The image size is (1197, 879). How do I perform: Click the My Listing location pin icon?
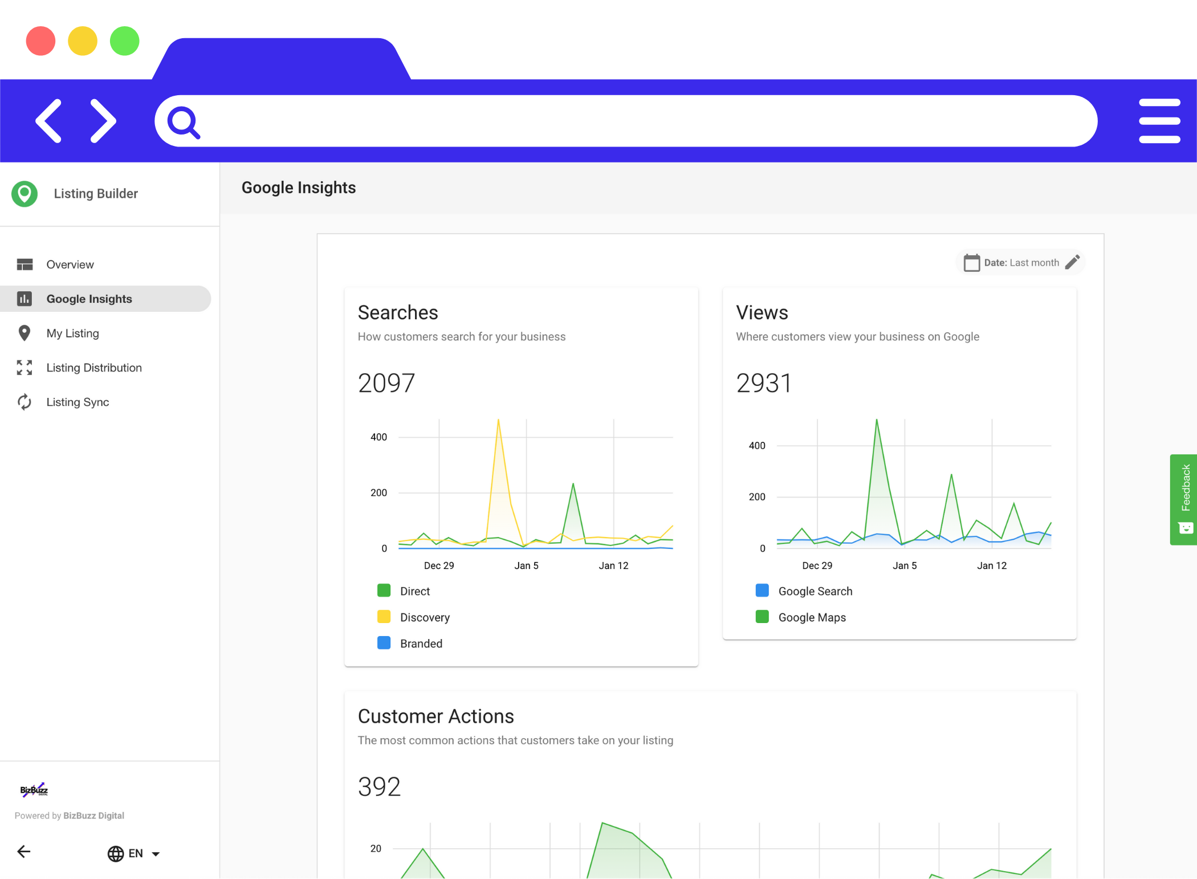(25, 333)
